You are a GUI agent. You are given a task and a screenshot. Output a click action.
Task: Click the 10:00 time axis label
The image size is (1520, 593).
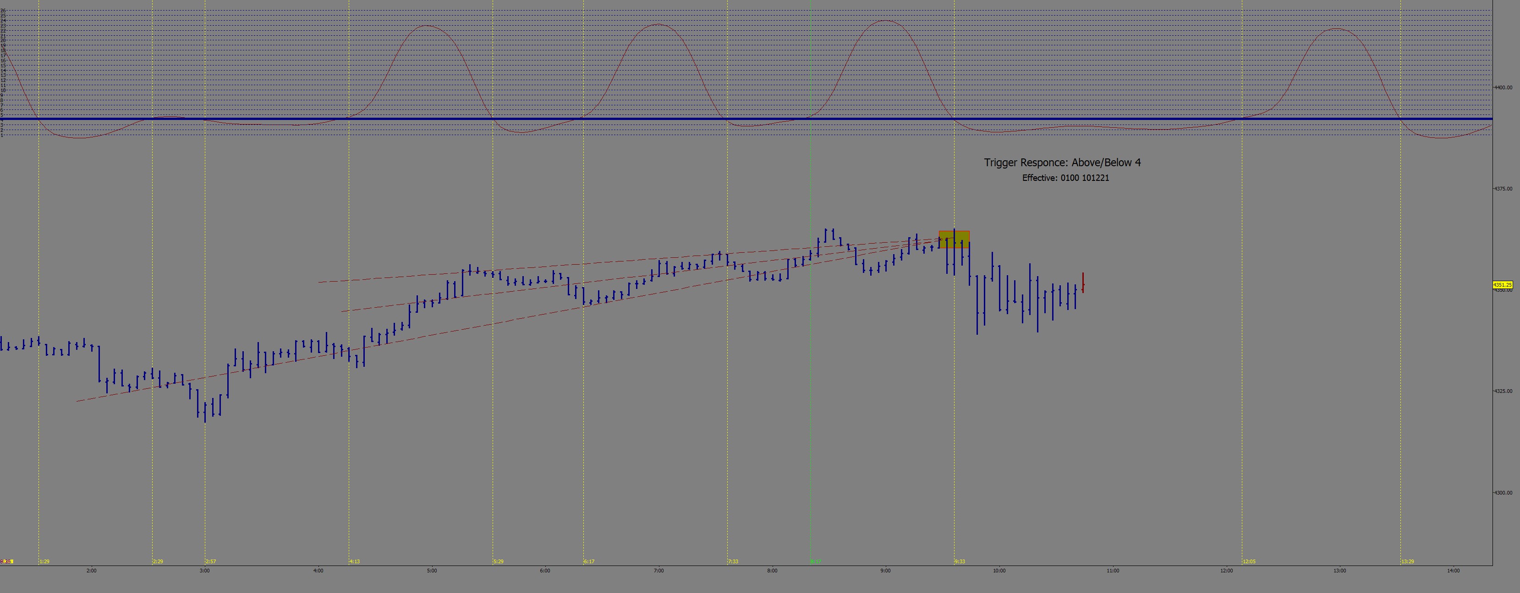point(999,571)
